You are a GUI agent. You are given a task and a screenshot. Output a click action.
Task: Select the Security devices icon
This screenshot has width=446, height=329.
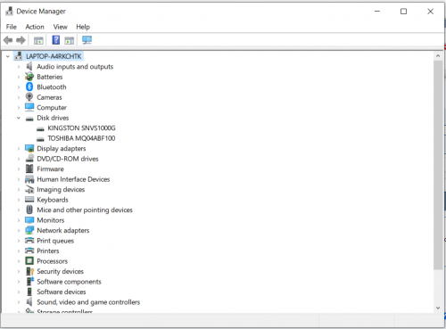tap(29, 271)
